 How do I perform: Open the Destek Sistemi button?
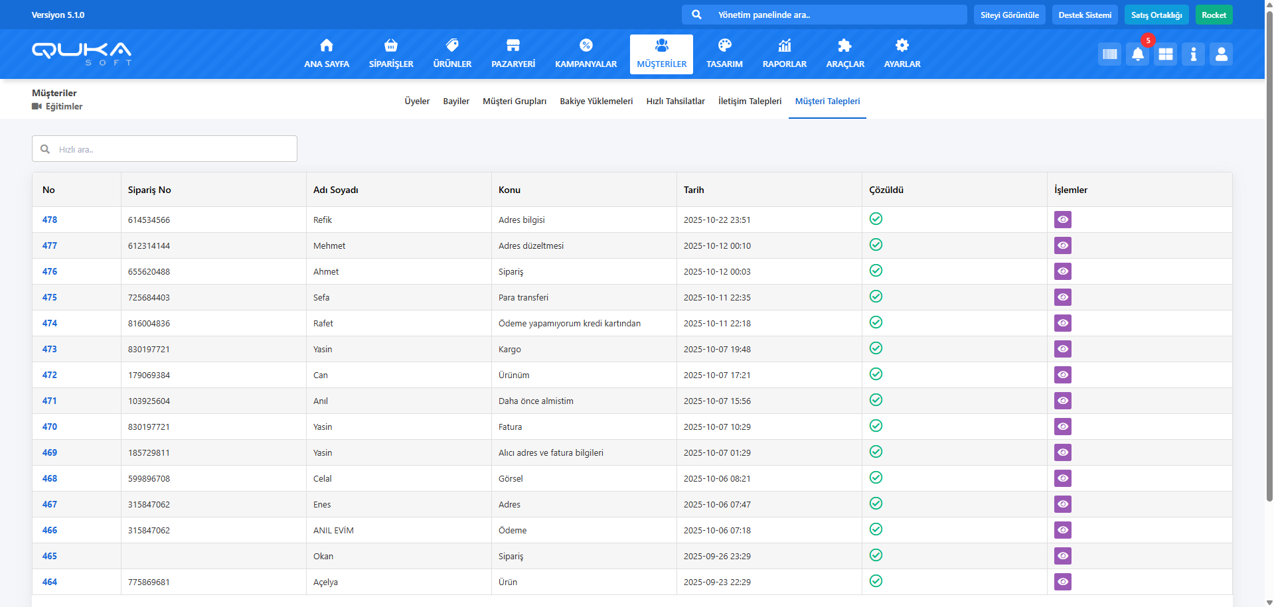point(1084,15)
